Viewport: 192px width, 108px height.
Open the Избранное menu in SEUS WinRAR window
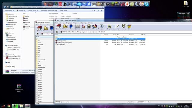tap(76, 23)
